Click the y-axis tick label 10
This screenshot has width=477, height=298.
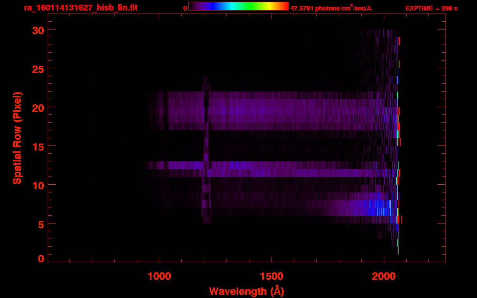point(38,185)
